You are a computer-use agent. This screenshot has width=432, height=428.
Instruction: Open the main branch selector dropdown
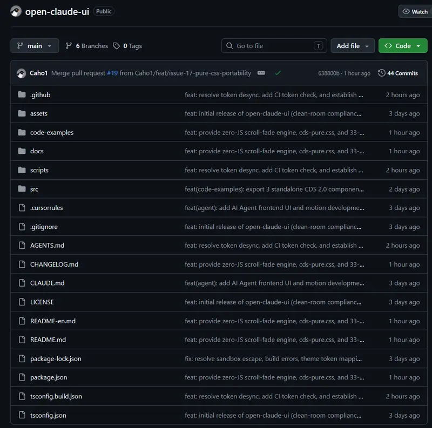tap(35, 46)
